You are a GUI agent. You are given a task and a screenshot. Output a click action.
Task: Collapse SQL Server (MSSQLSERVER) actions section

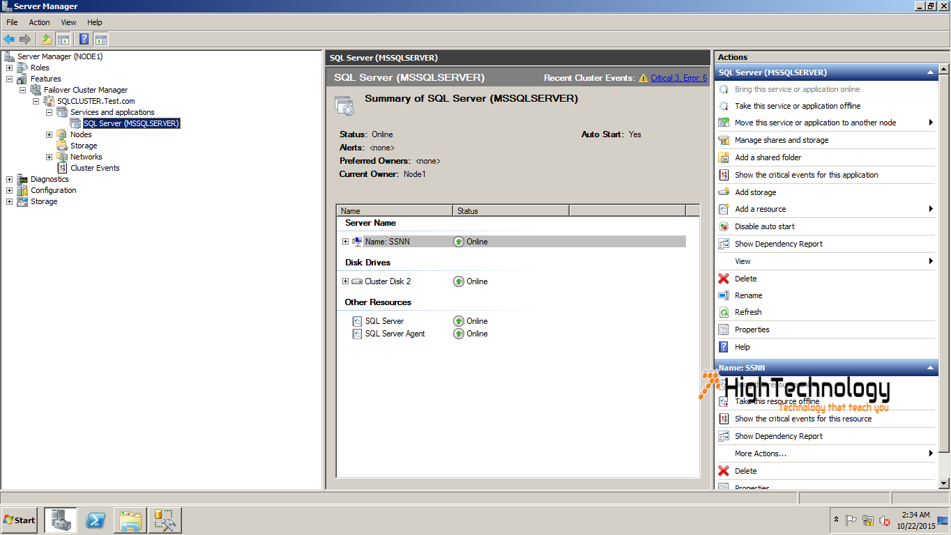(x=930, y=72)
